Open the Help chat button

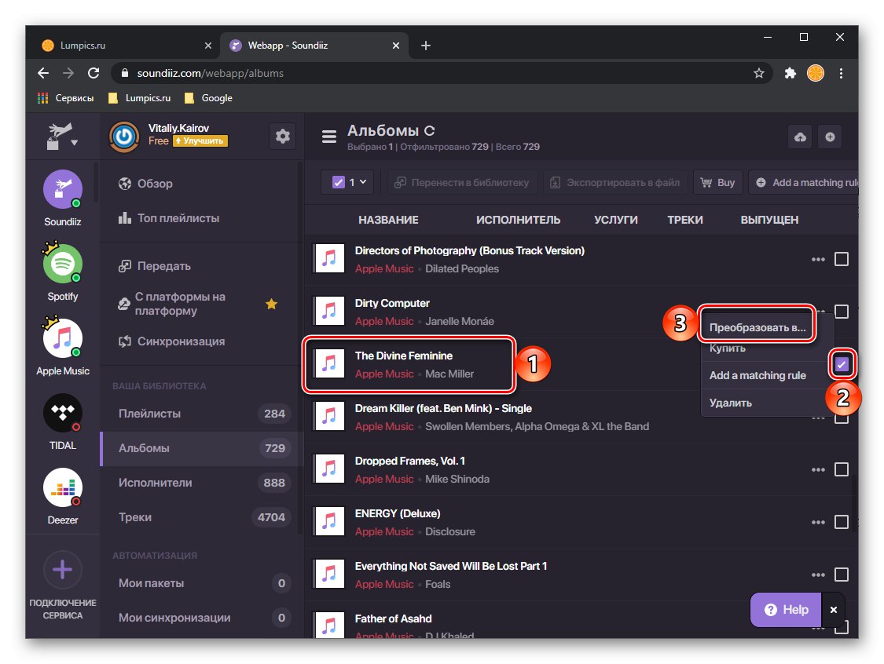(x=786, y=610)
